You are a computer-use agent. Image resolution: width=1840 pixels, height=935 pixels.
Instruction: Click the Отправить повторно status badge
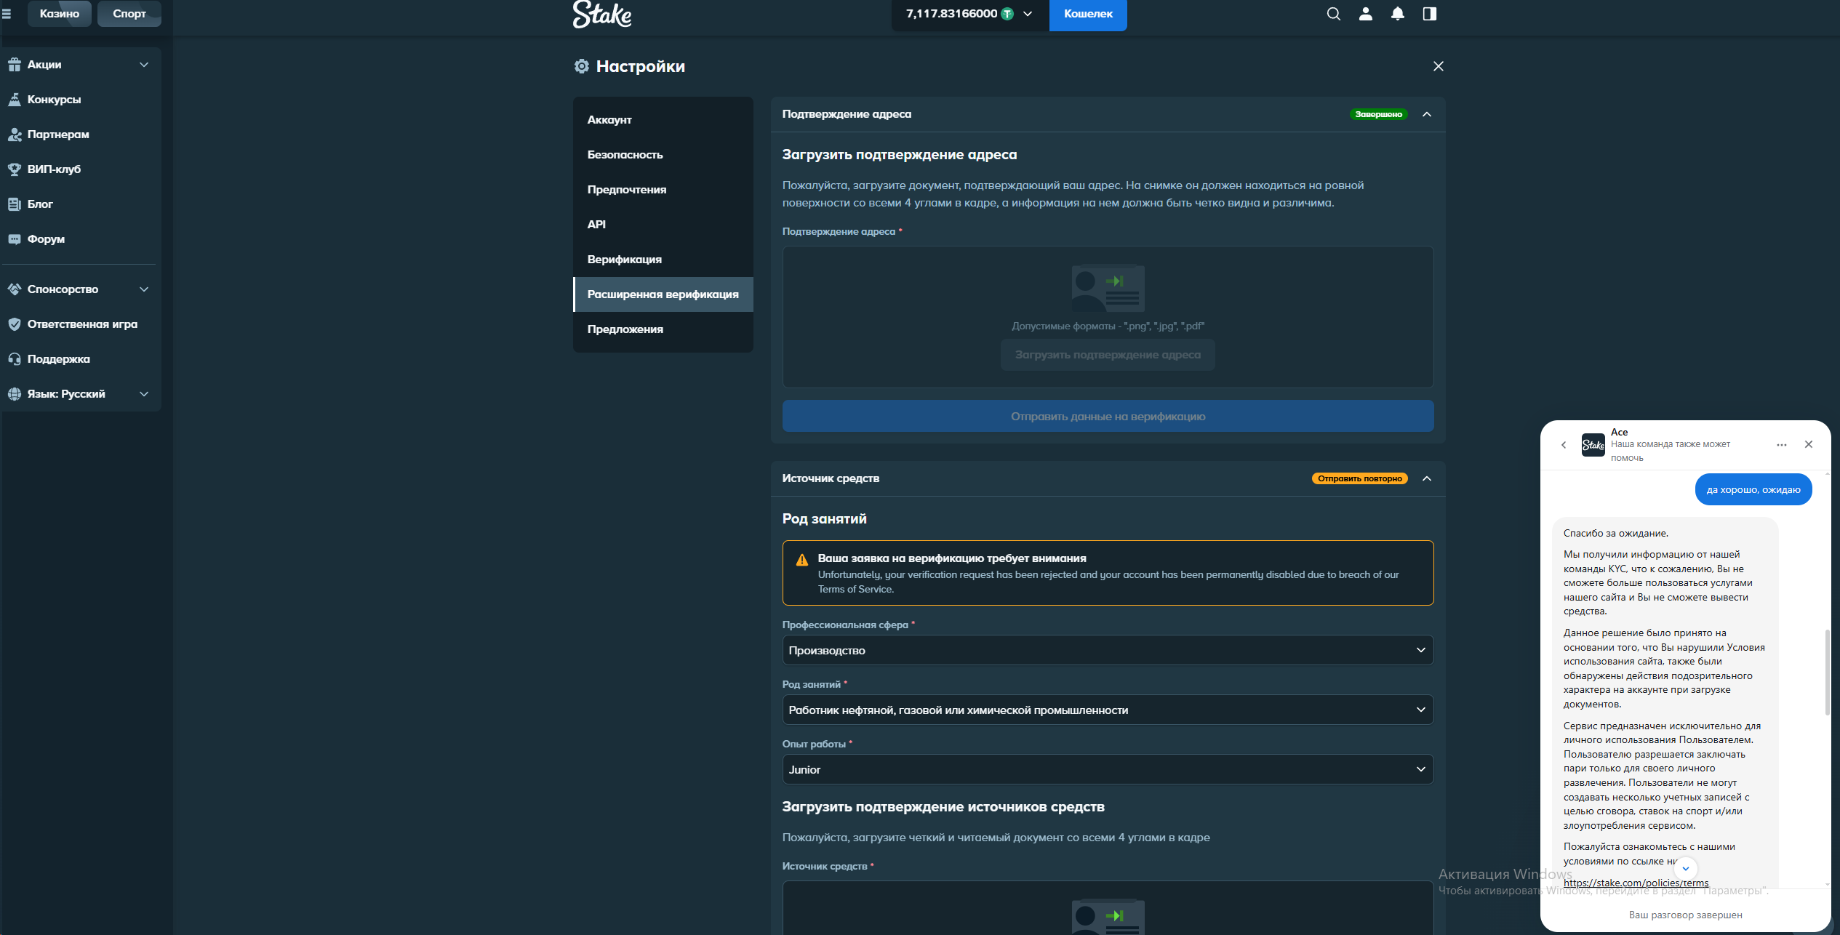click(x=1359, y=478)
